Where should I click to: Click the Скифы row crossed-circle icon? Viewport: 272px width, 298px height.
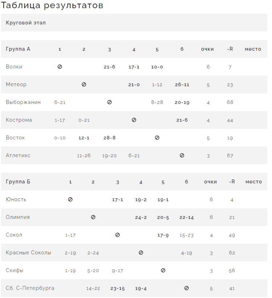tap(163, 270)
